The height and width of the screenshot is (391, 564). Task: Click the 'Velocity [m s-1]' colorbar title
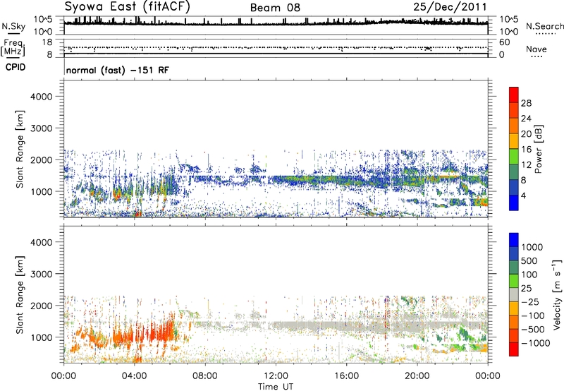pyautogui.click(x=557, y=294)
